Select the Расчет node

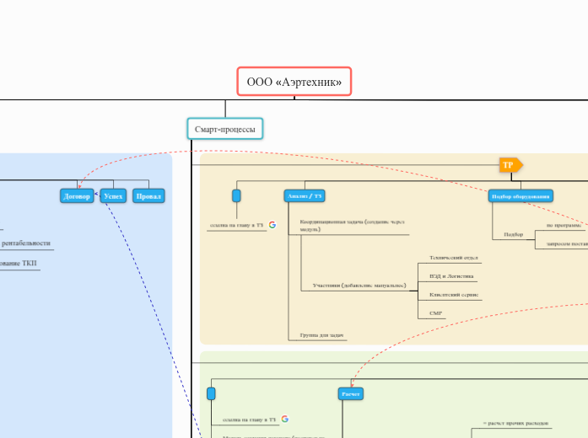pos(350,393)
